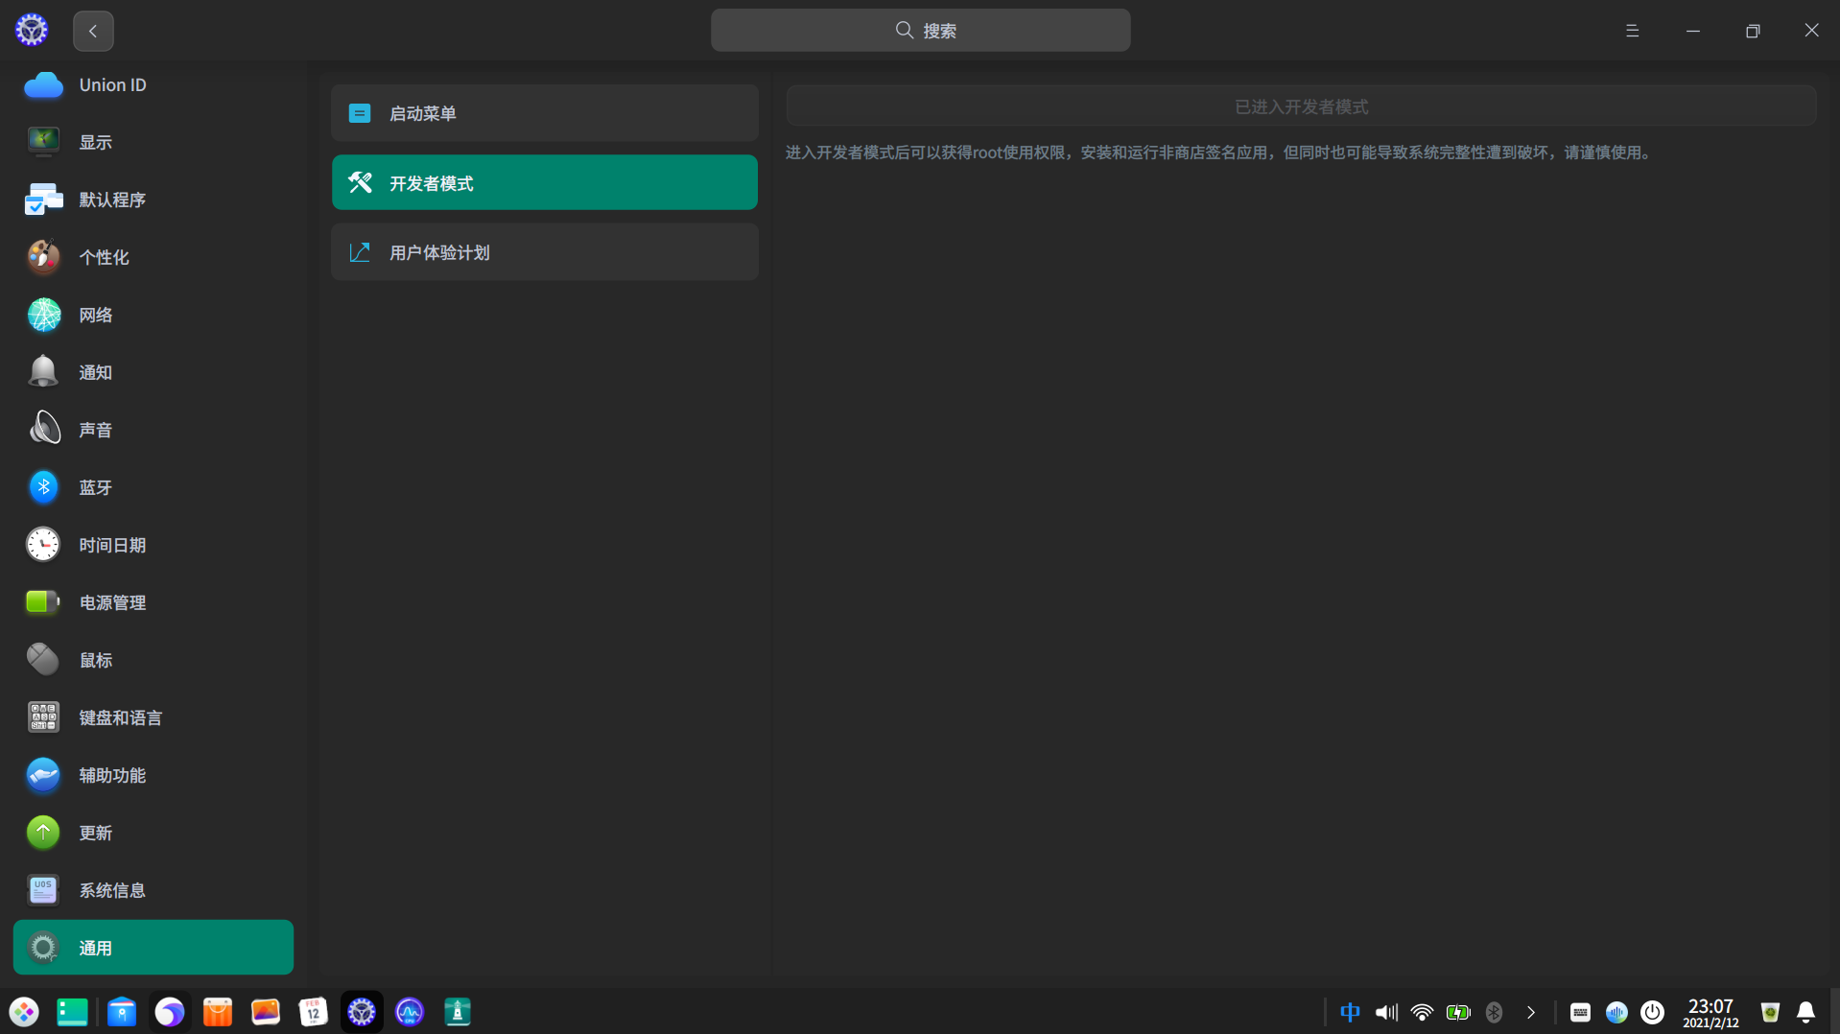Open the orange app store dock icon
The height and width of the screenshot is (1034, 1840).
tap(218, 1012)
